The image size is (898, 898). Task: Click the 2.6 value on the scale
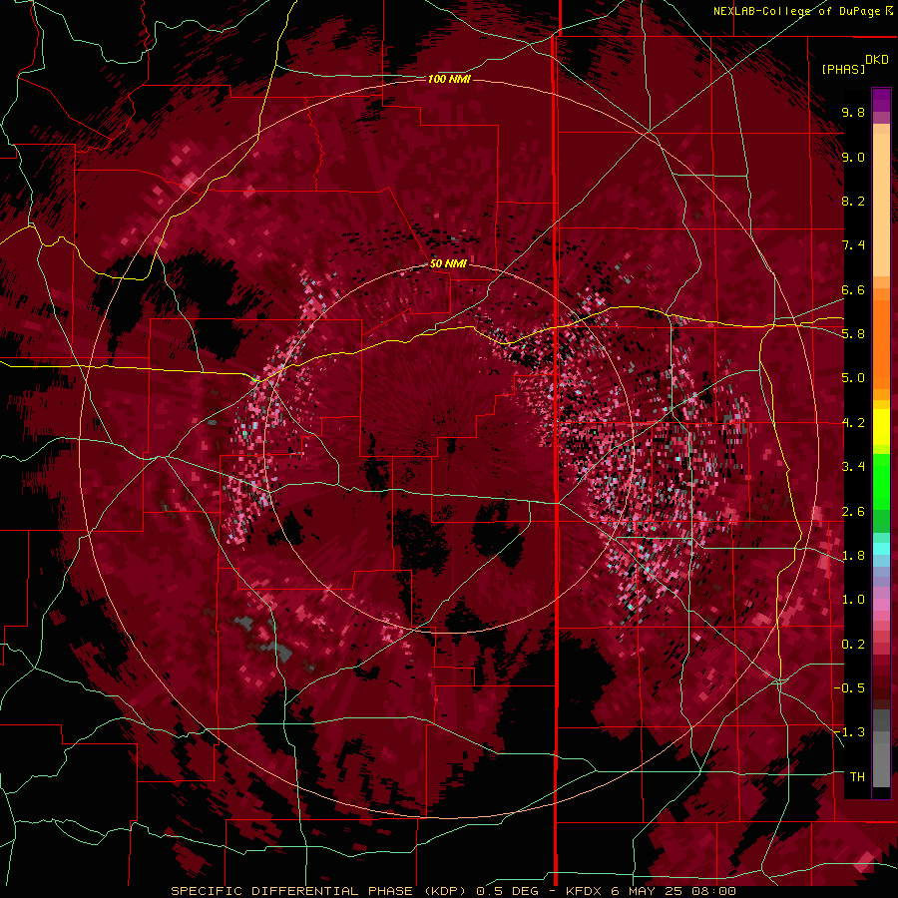click(853, 512)
